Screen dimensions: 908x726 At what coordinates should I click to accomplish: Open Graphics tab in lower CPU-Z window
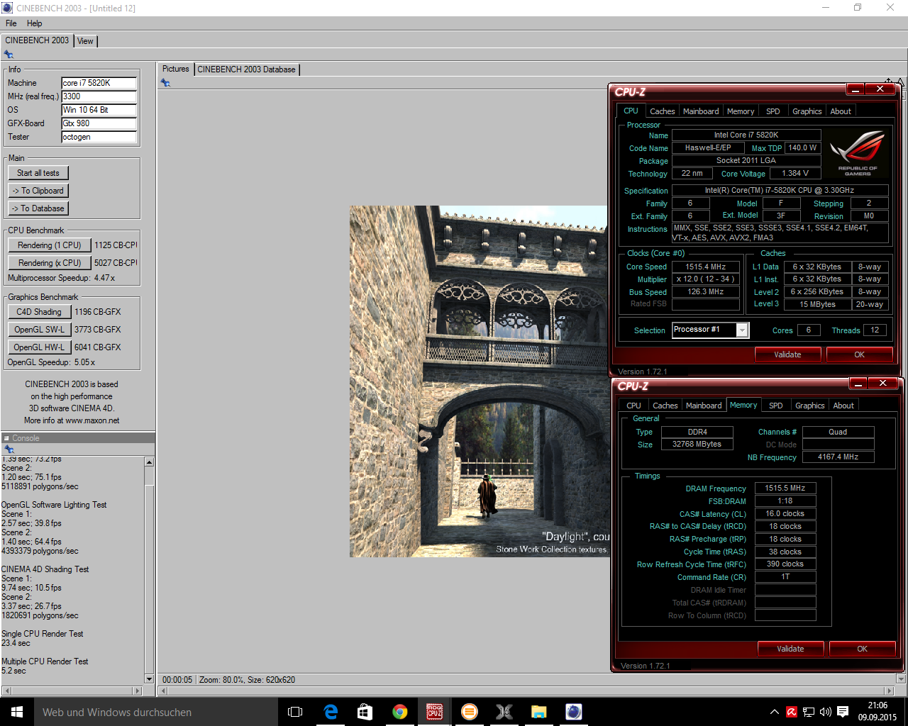click(x=809, y=406)
